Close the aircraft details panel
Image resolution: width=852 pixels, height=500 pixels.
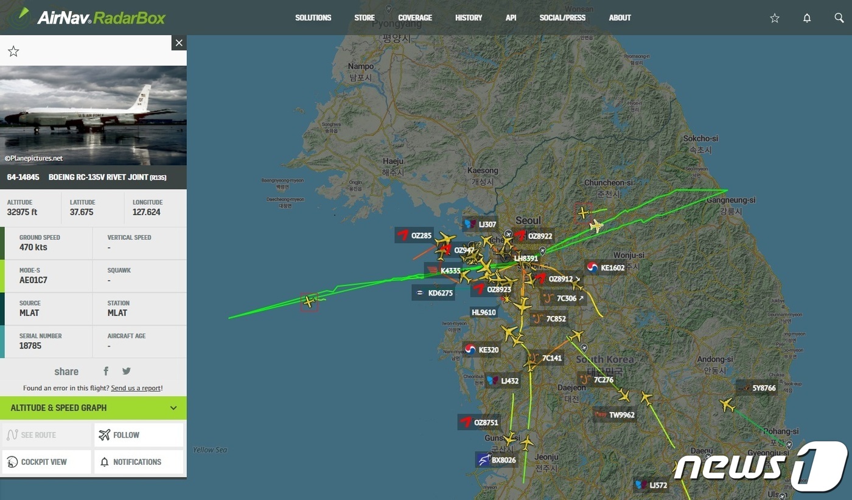[x=179, y=43]
